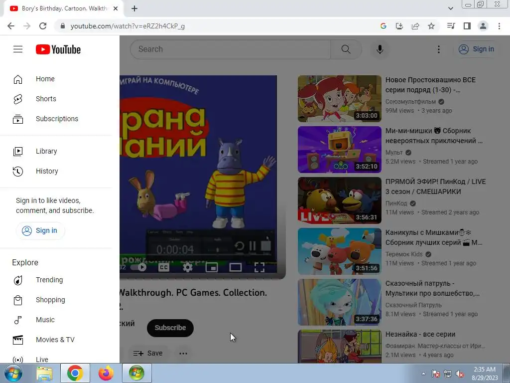Toggle closed captions CC button
This screenshot has height=383, width=510.
coord(163,267)
